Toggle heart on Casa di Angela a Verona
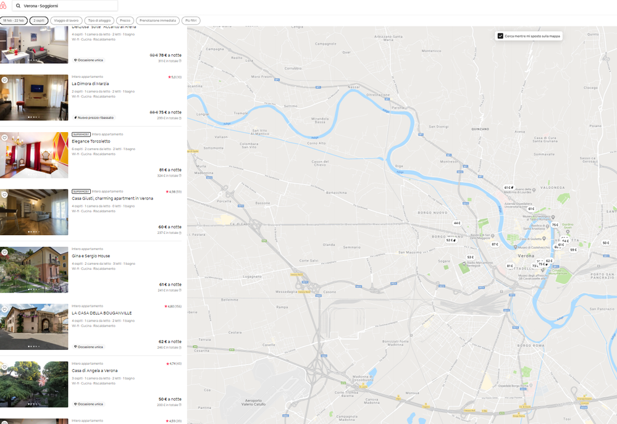This screenshot has width=617, height=424. coord(5,367)
